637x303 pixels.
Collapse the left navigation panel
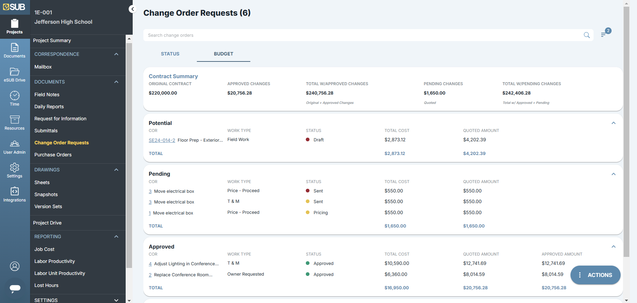pos(132,9)
